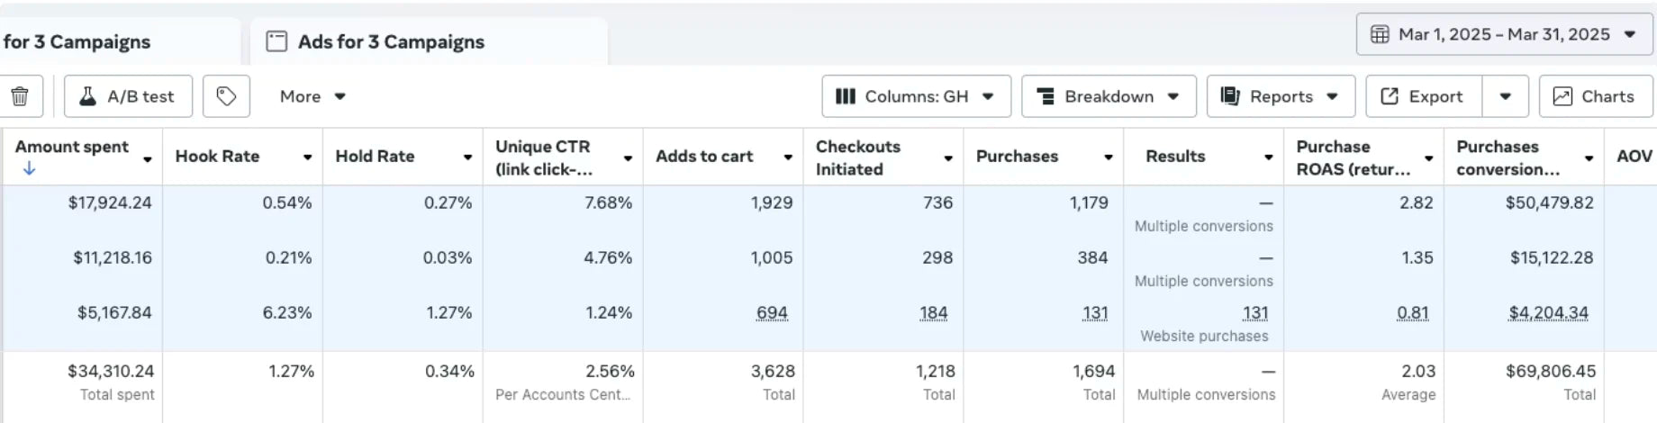Open the date range picker
Viewport: 1657px width, 423px height.
tap(1503, 34)
